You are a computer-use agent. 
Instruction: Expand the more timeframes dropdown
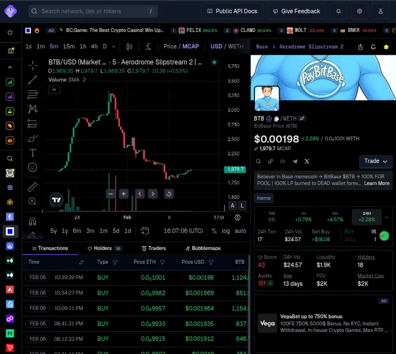[114, 47]
